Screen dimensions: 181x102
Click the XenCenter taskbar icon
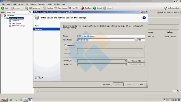(x=30, y=100)
